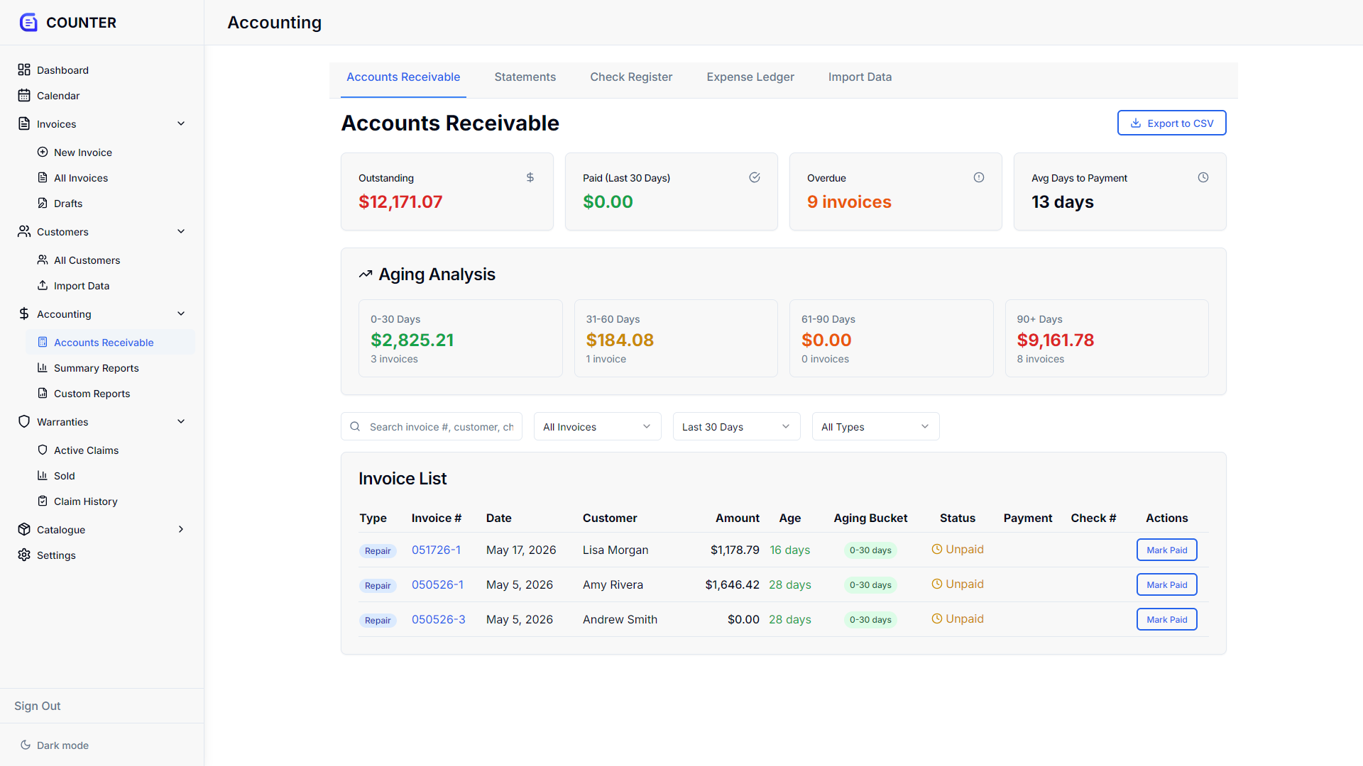
Task: Click the invoice search input field
Action: click(432, 426)
